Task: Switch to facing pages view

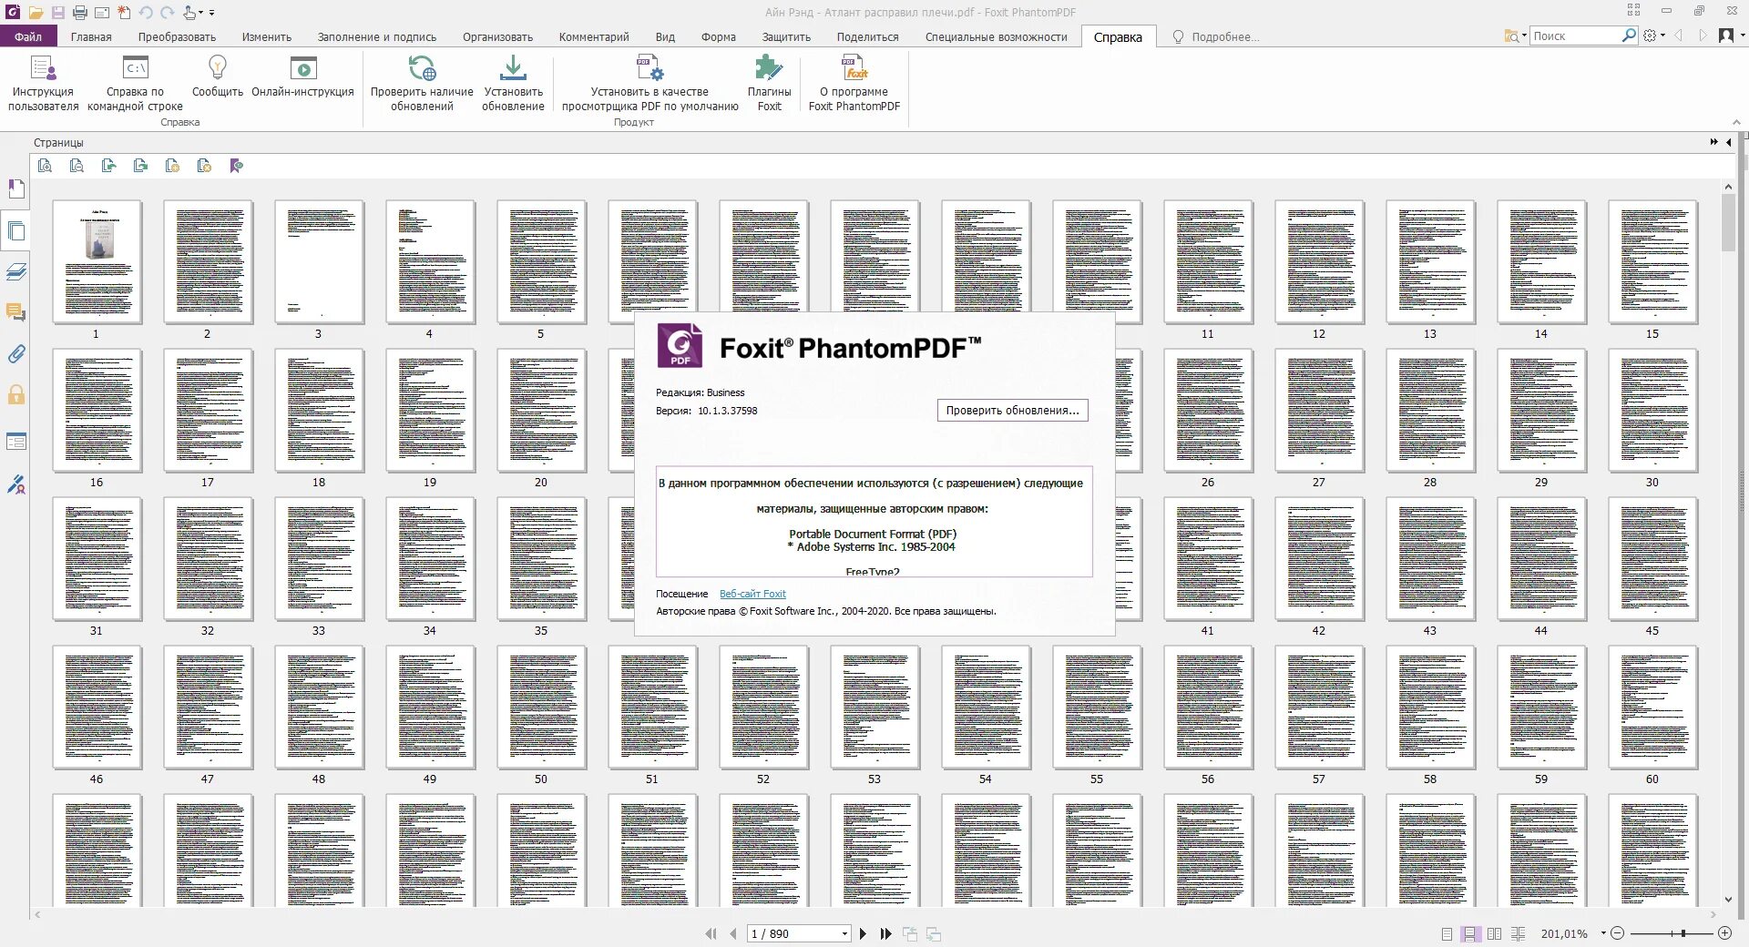Action: pos(1494,933)
